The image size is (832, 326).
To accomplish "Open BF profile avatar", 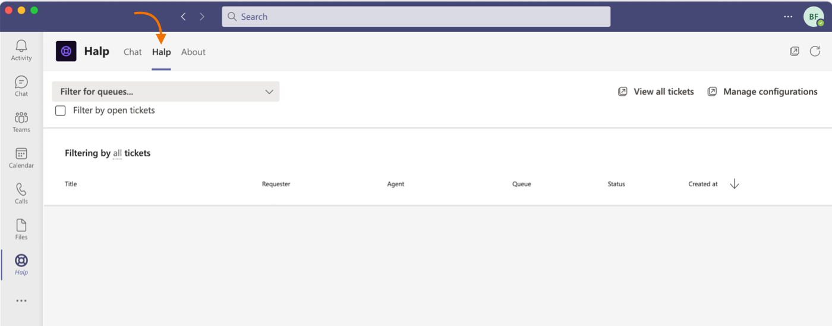I will pos(814,17).
